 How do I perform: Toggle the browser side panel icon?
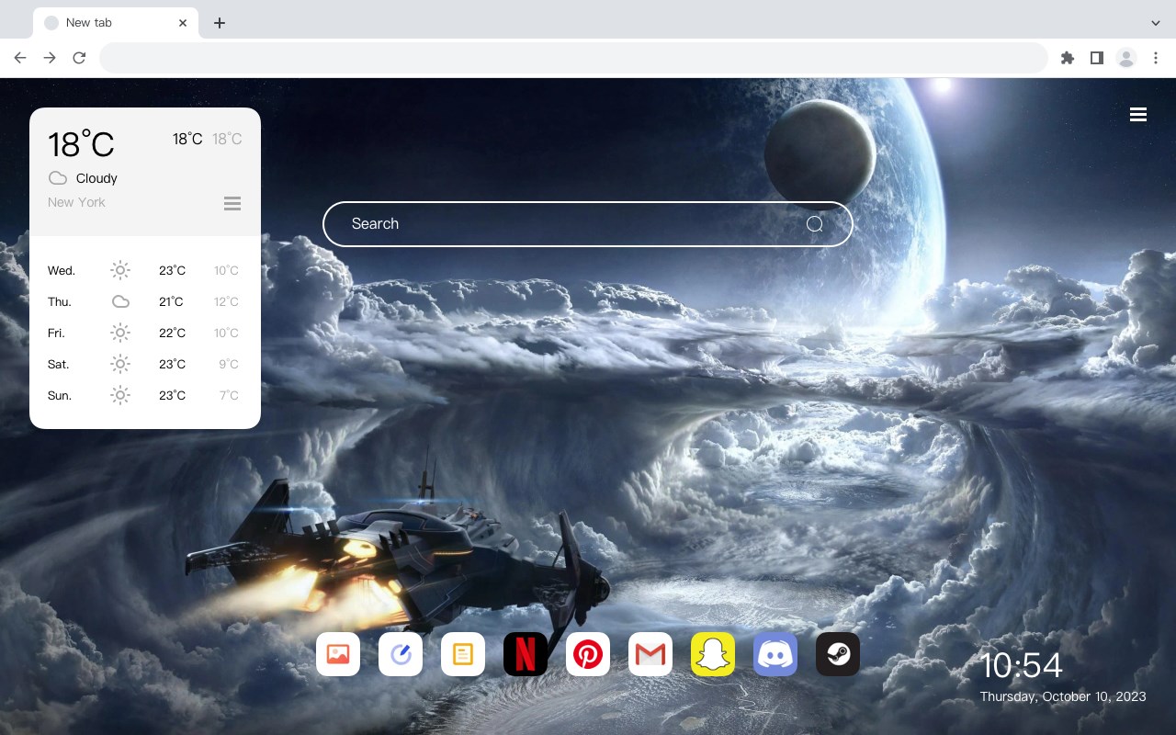click(x=1096, y=58)
